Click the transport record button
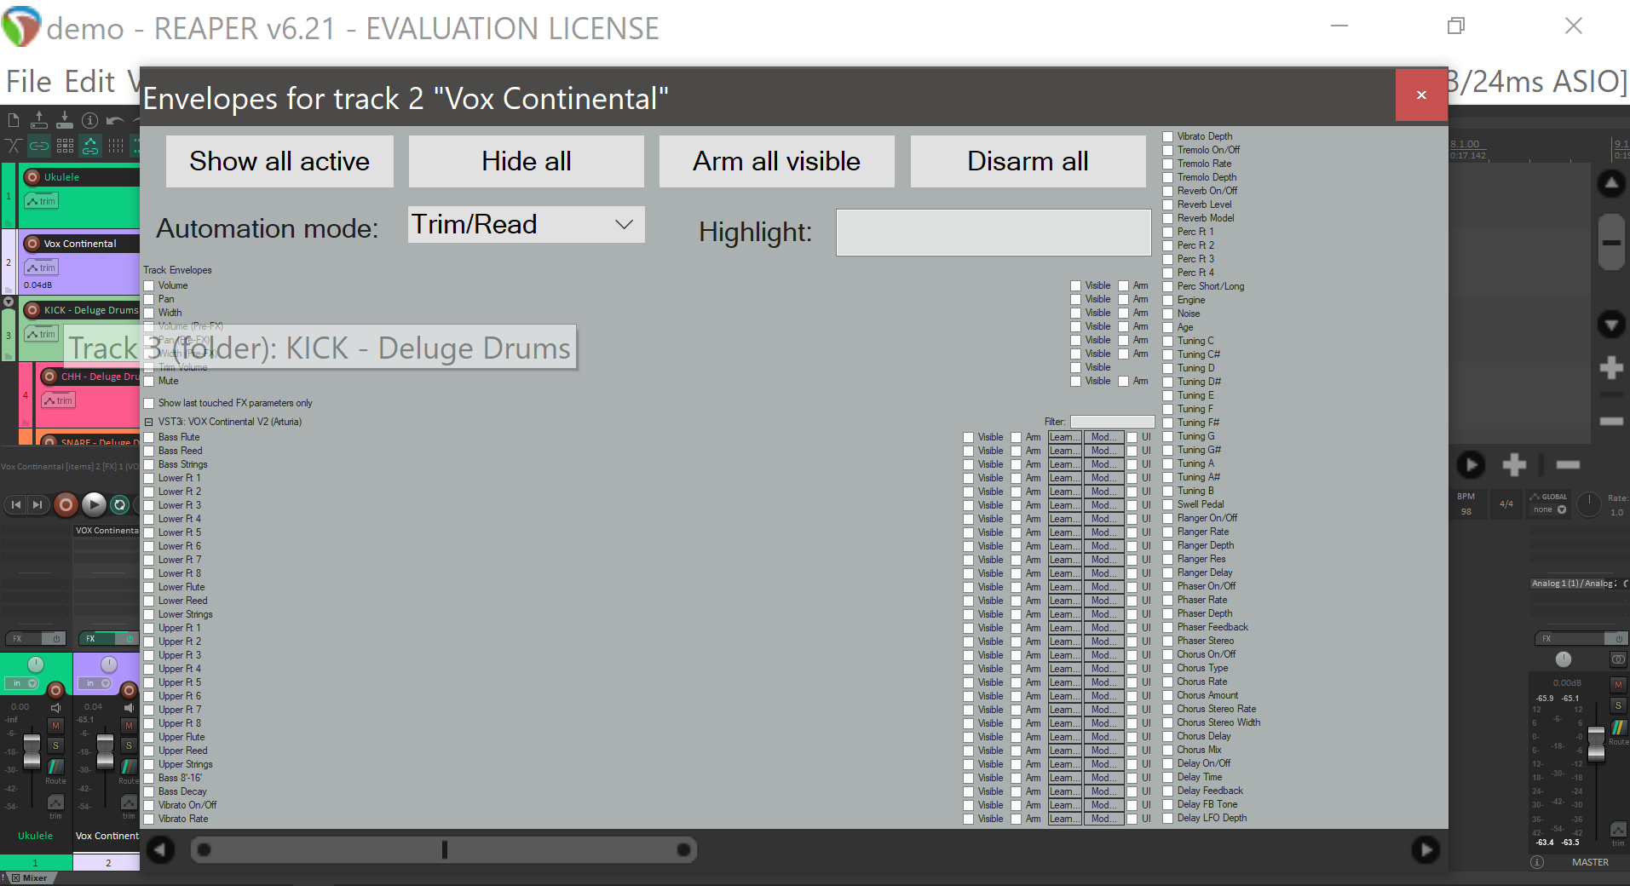The height and width of the screenshot is (886, 1630). click(x=66, y=505)
